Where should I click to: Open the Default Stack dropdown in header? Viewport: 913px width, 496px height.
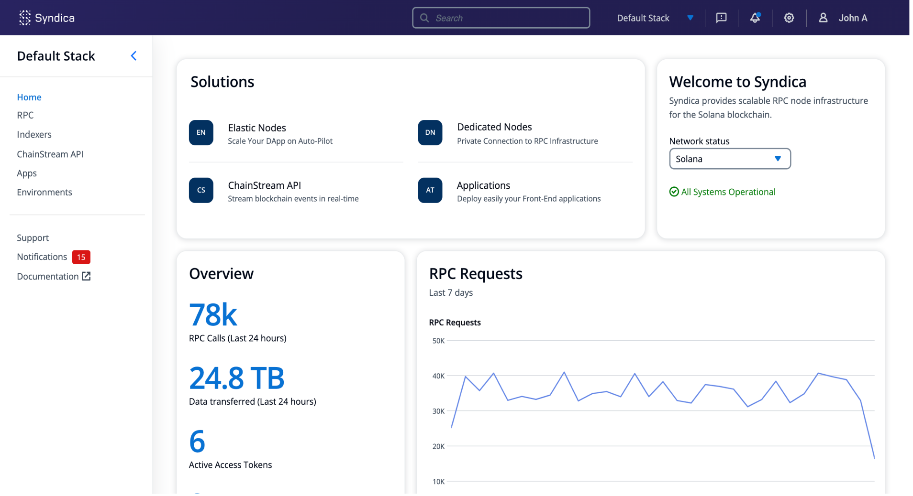click(655, 18)
